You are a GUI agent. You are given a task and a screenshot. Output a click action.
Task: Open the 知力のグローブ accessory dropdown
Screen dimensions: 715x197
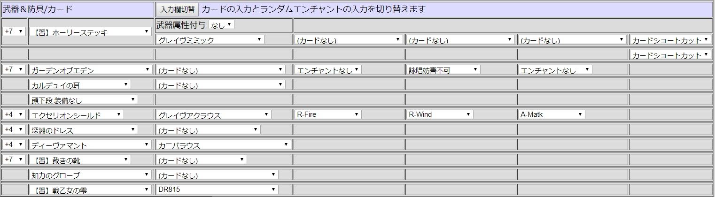click(90, 174)
